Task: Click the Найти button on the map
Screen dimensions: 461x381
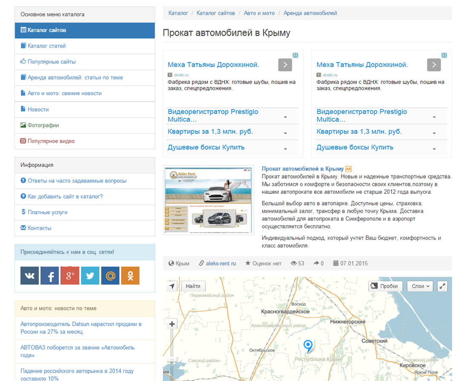Action: (193, 286)
